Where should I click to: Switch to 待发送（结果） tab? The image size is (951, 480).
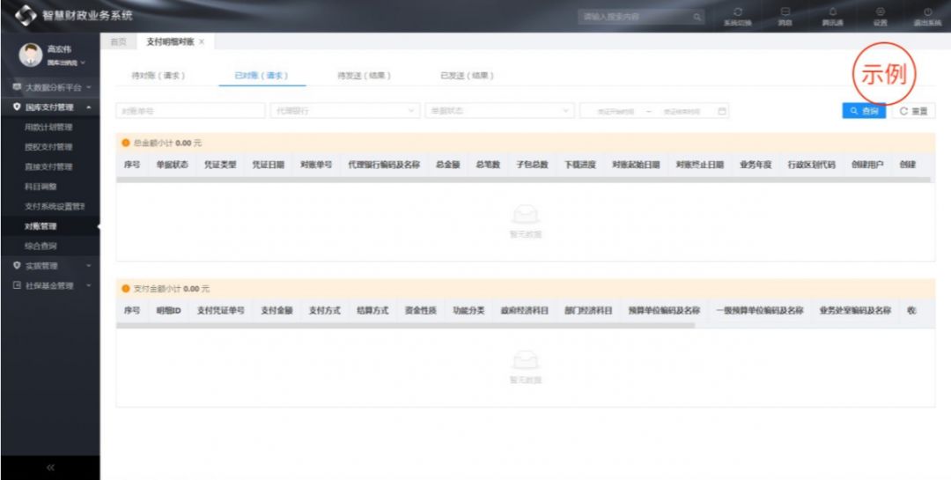[x=364, y=76]
